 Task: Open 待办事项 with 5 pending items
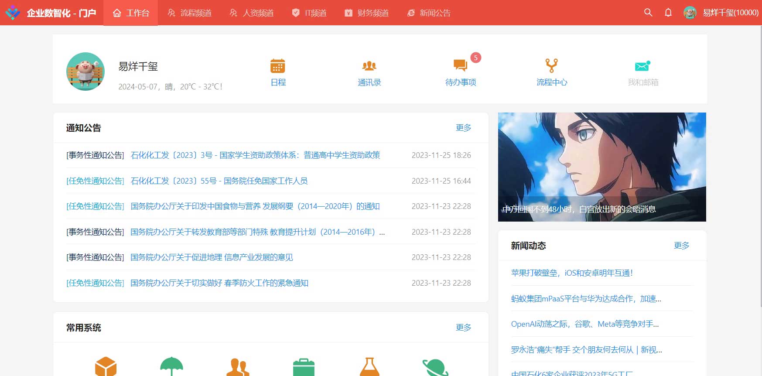pyautogui.click(x=460, y=67)
